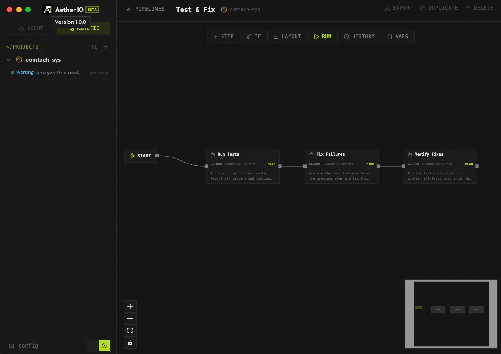
Task: Switch to light theme option beside moon
Action: click(x=93, y=346)
